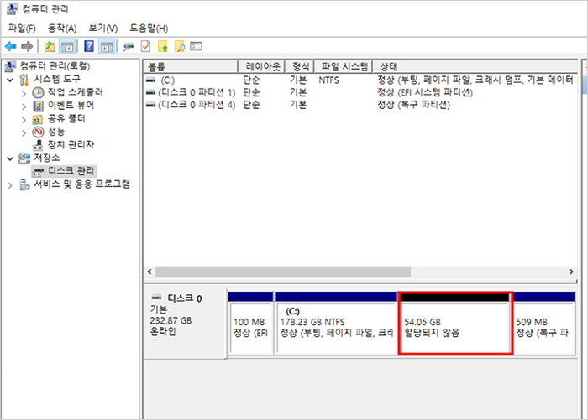The image size is (588, 420).
Task: Select 디스크 관리 in the tree
Action: [71, 171]
